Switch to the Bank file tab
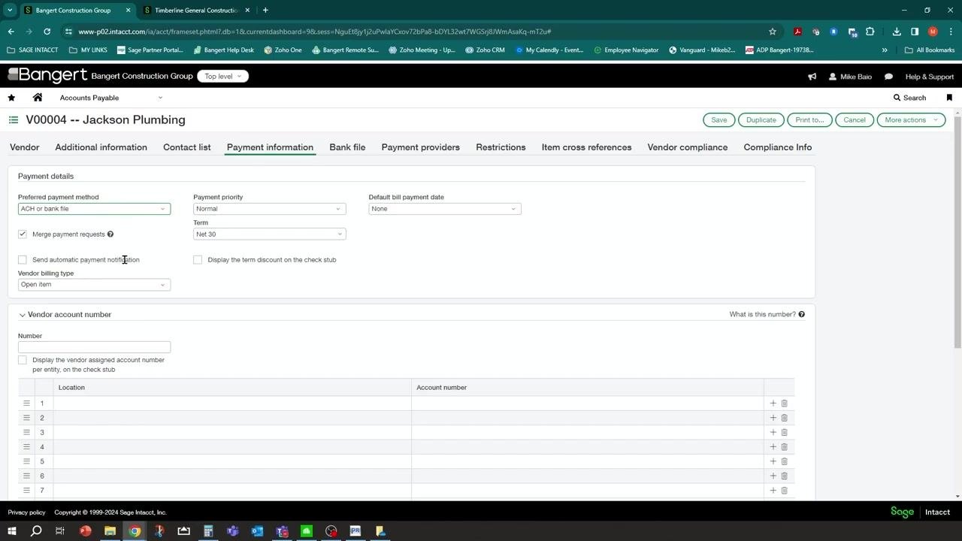Image resolution: width=962 pixels, height=541 pixels. tap(347, 147)
